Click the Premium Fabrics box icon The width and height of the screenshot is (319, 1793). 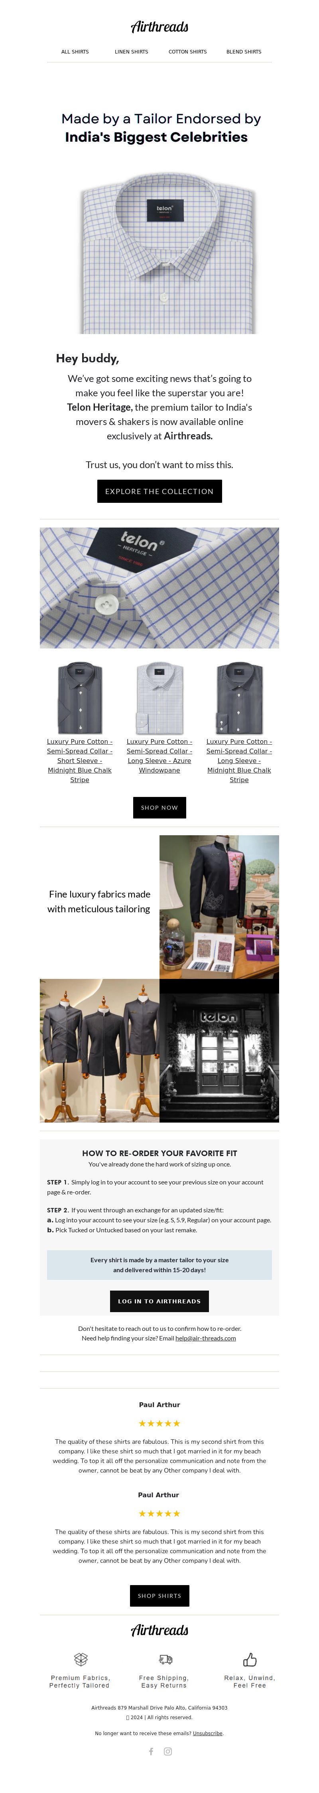pos(81,1659)
